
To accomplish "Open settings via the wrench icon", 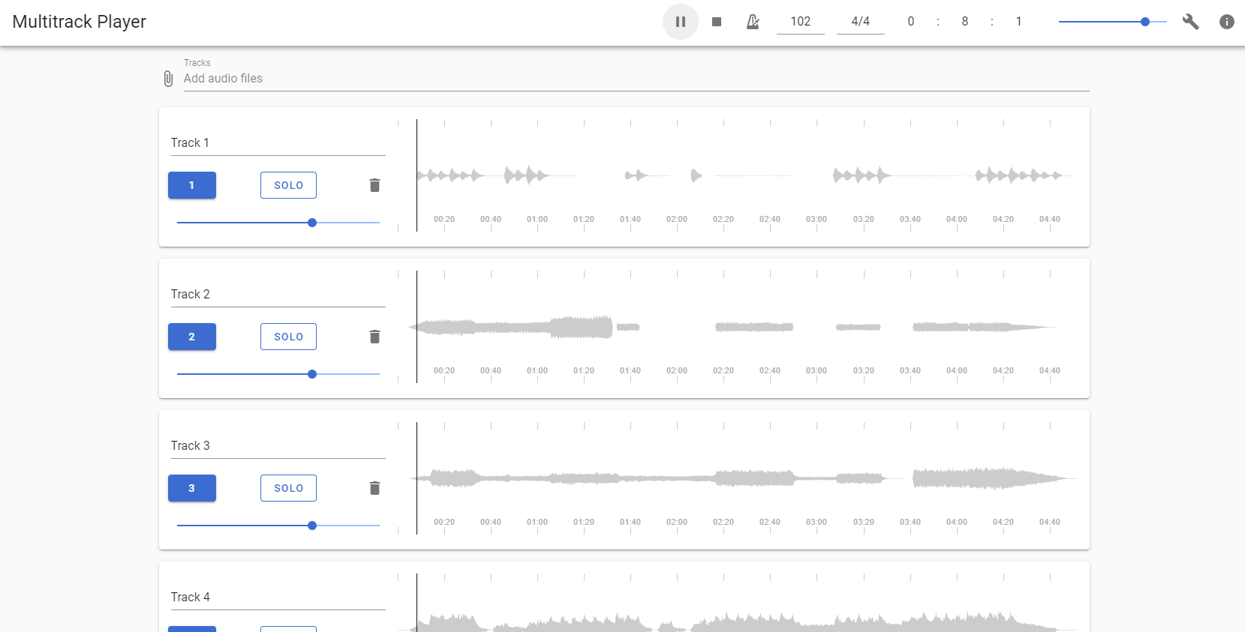I will (x=1191, y=22).
